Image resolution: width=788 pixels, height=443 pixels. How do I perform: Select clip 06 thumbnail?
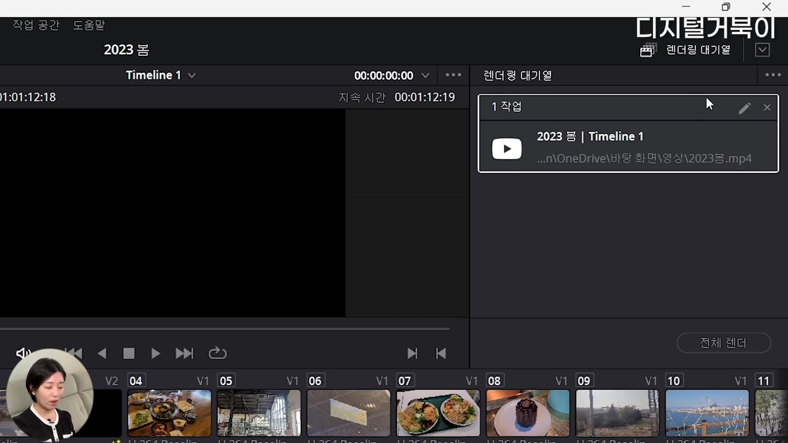coord(349,413)
